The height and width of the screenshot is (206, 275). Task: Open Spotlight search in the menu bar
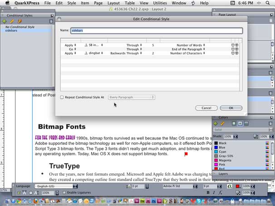pos(267,3)
